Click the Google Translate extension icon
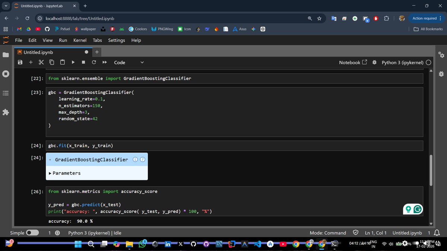Viewport: 447px width, 251px height. click(334, 18)
